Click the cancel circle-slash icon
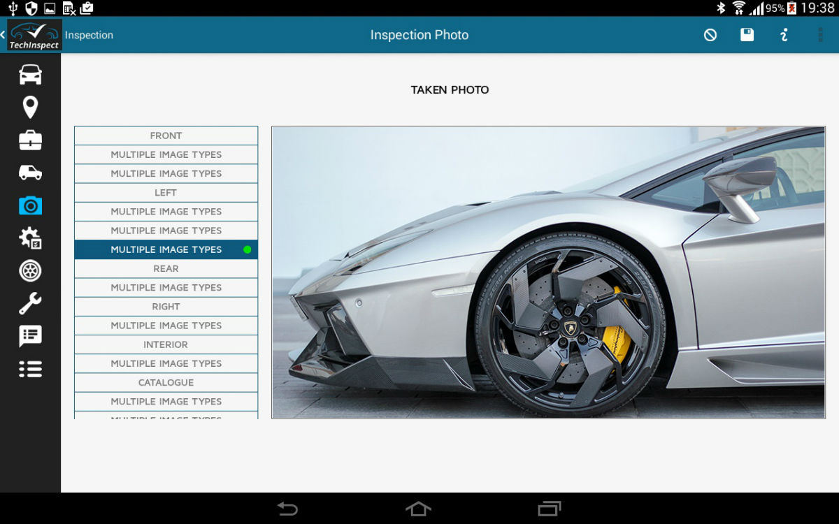The width and height of the screenshot is (839, 524). [x=710, y=35]
